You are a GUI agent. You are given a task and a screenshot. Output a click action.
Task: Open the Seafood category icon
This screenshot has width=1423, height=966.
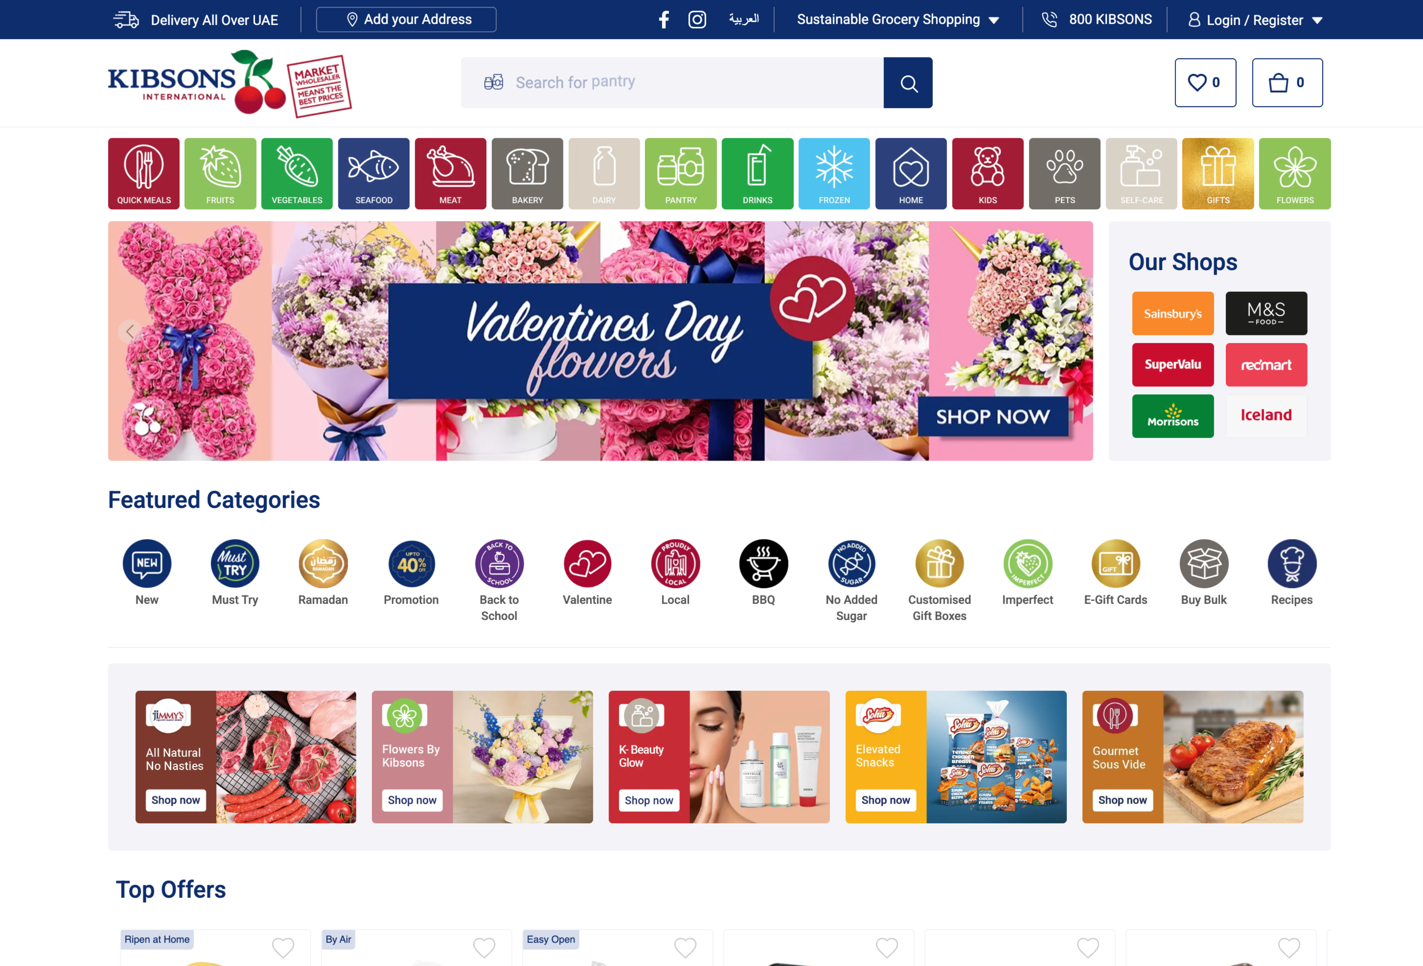click(373, 173)
